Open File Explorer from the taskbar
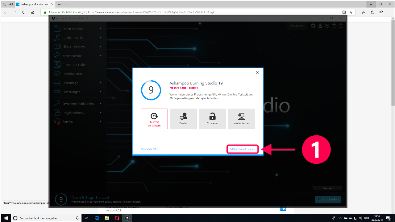Image resolution: width=395 pixels, height=222 pixels. [x=107, y=218]
